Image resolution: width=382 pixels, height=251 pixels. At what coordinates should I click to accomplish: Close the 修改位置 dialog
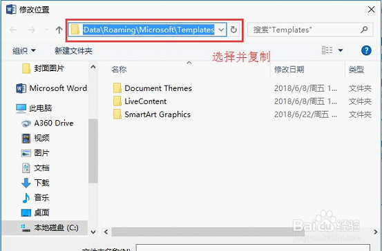371,10
